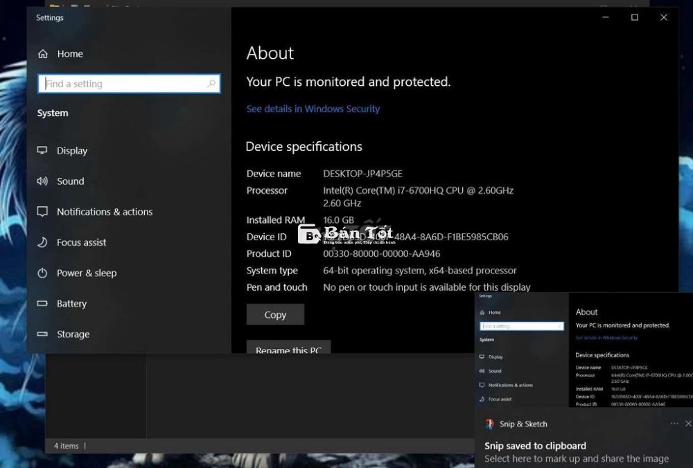
Task: Open "See details in Windows Security" link
Action: click(x=313, y=109)
